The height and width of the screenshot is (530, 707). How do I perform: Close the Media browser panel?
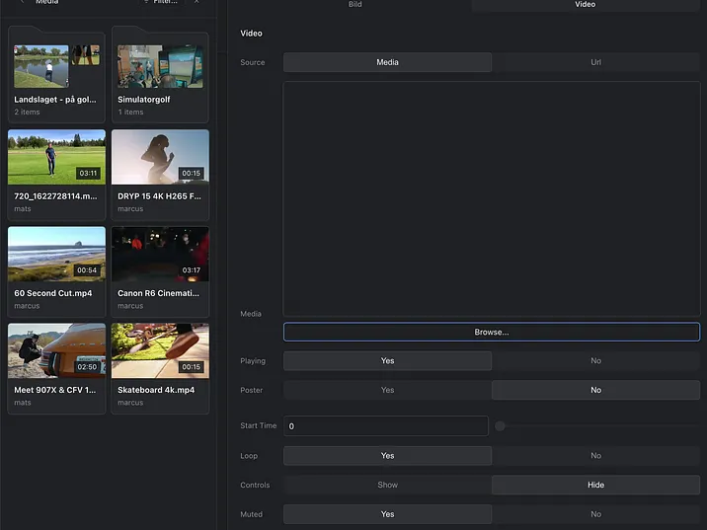click(196, 3)
